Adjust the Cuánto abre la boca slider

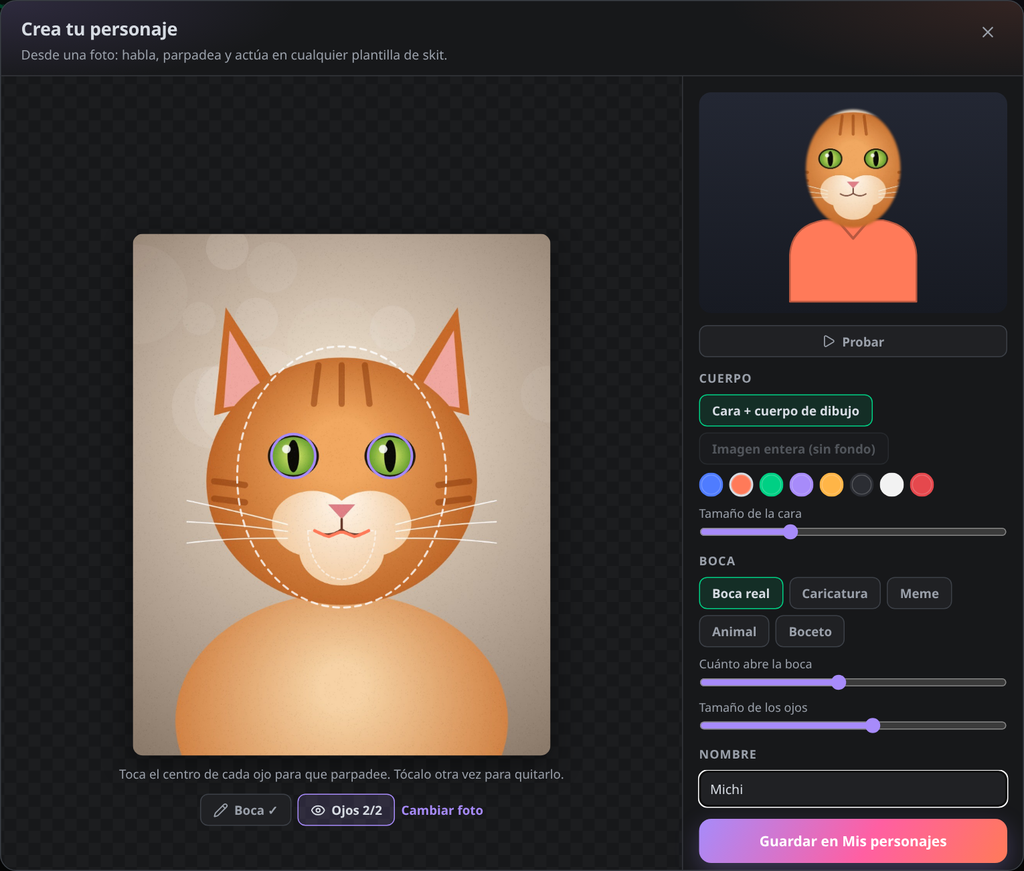(x=853, y=682)
